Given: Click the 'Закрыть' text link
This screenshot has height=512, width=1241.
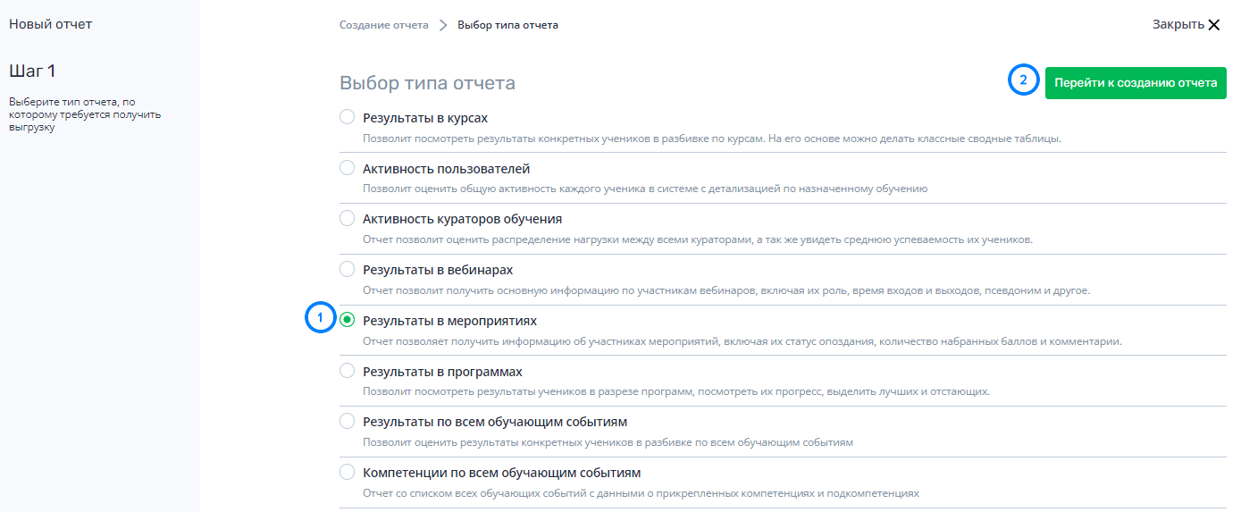Looking at the screenshot, I should pyautogui.click(x=1178, y=24).
